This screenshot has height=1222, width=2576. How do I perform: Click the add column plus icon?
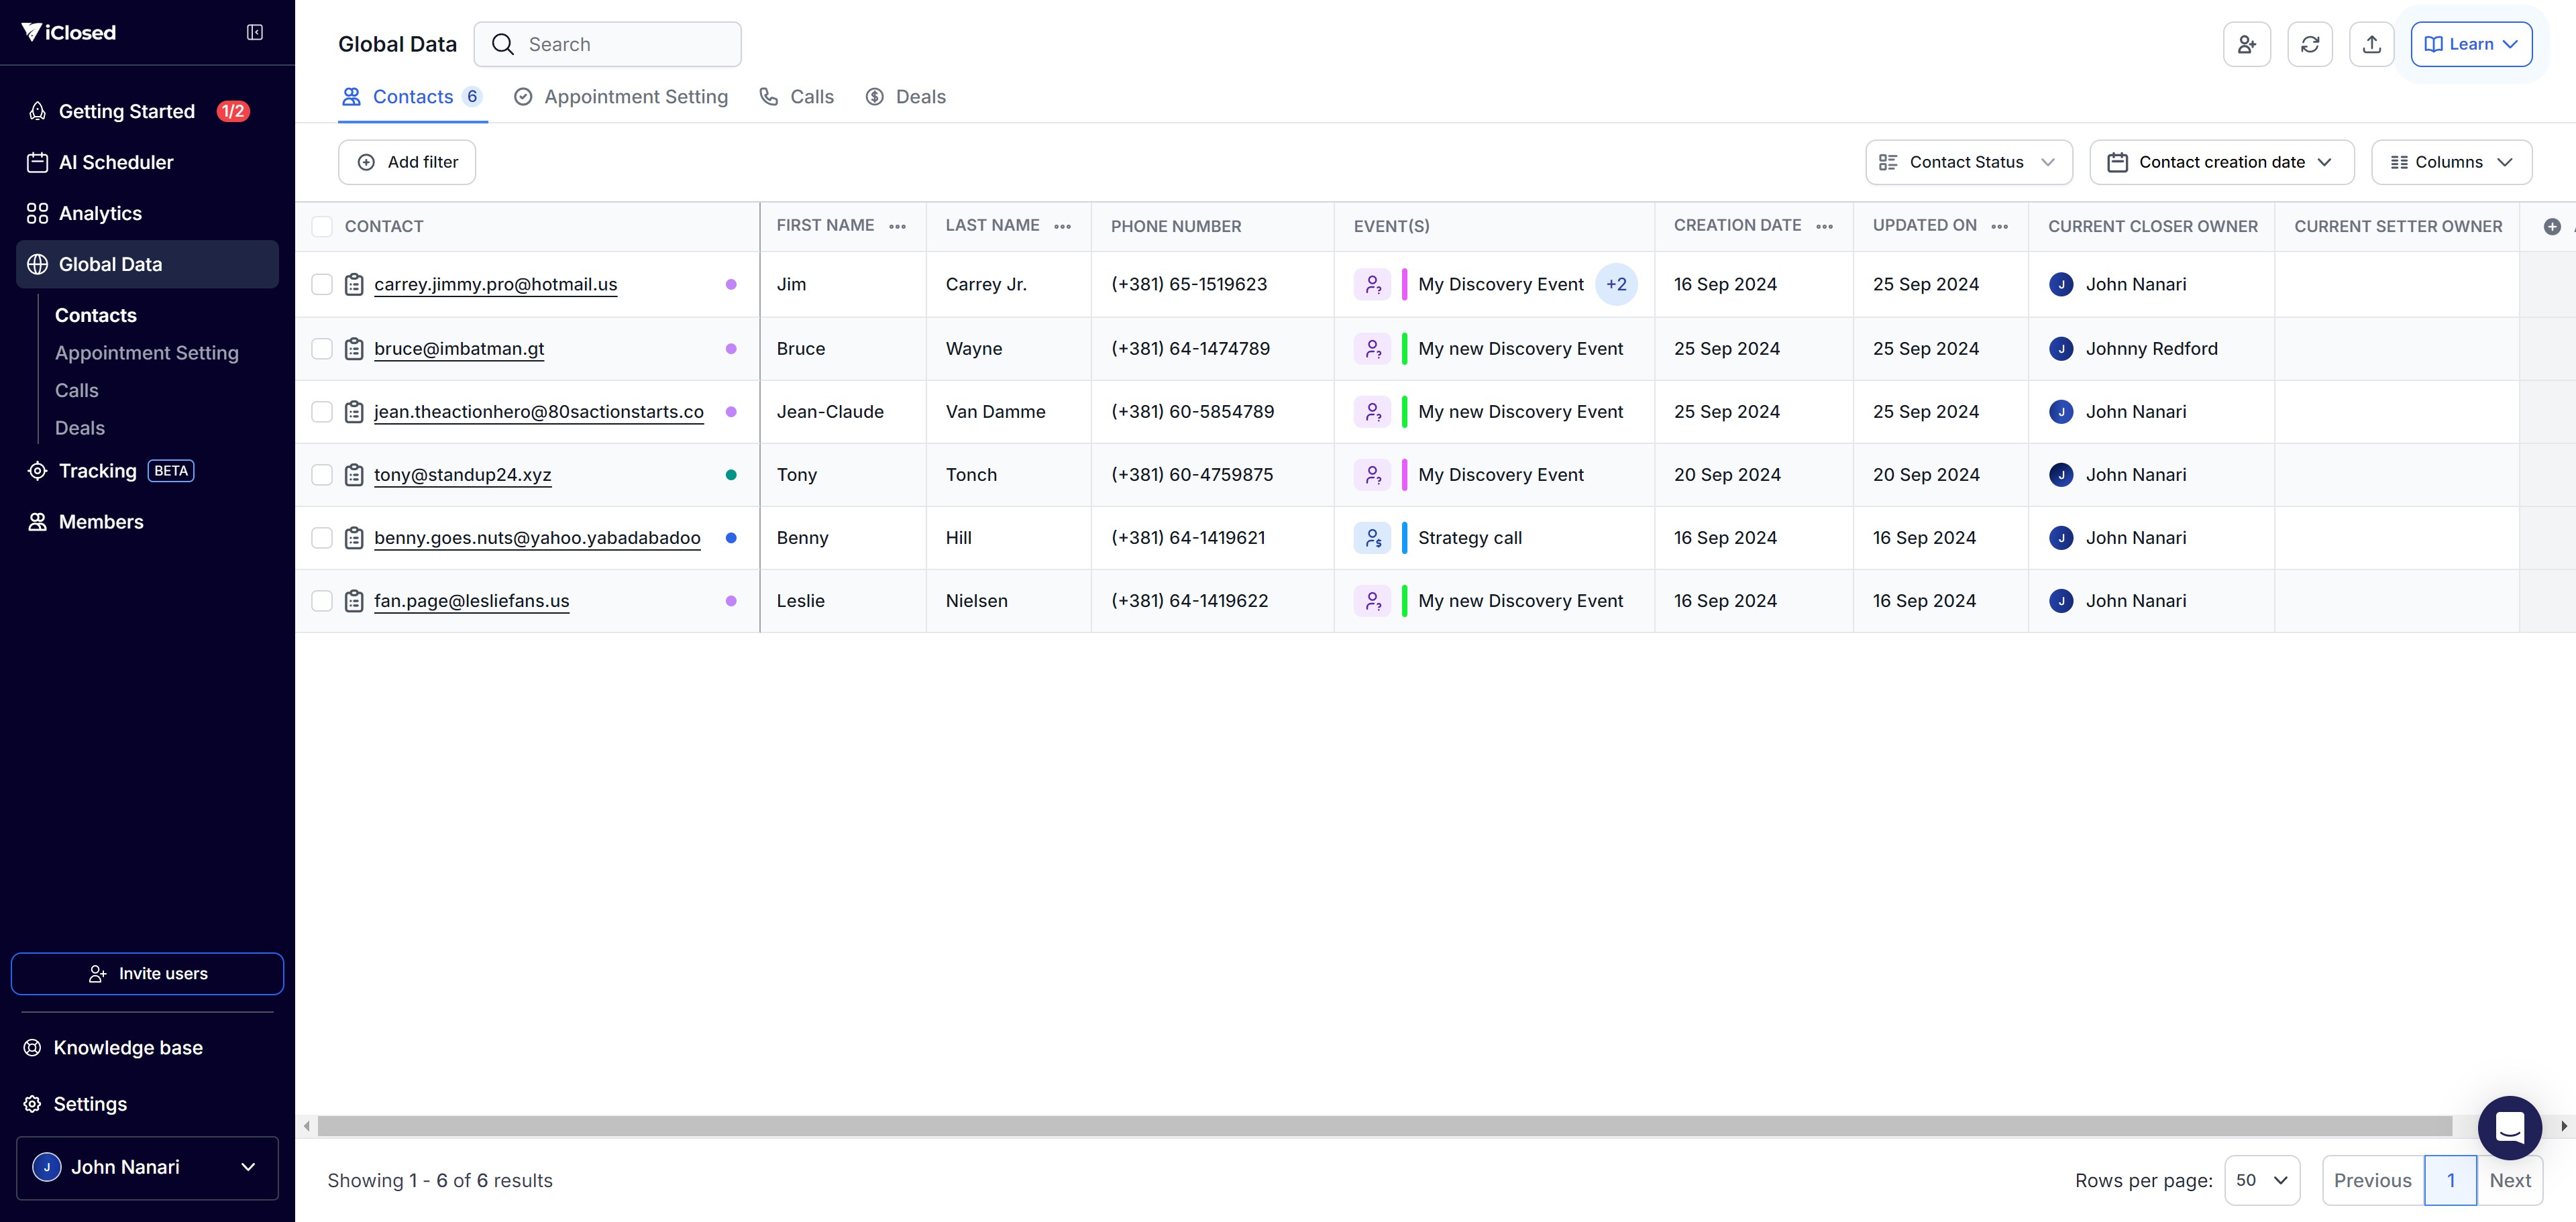point(2552,227)
